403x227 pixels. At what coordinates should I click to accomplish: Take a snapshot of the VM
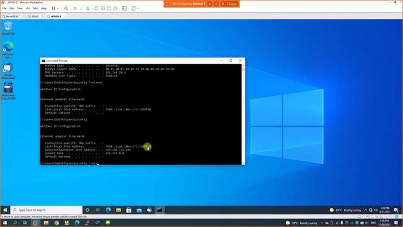75,8
